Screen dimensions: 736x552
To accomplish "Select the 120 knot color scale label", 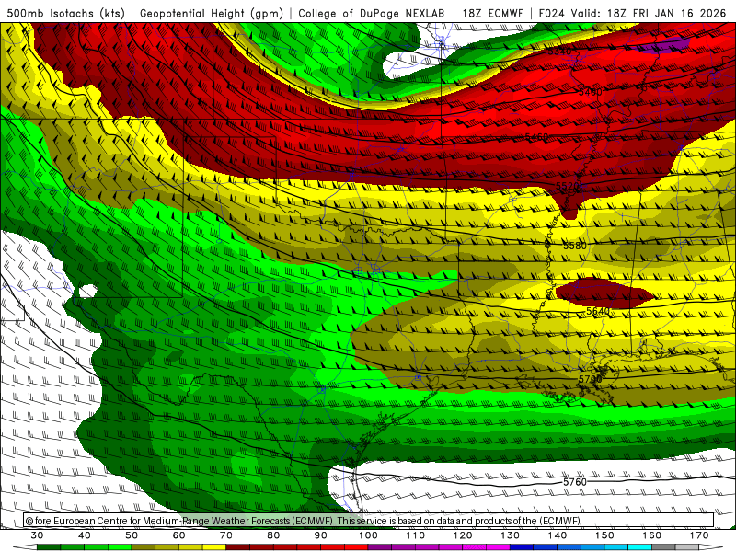I will pyautogui.click(x=463, y=535).
